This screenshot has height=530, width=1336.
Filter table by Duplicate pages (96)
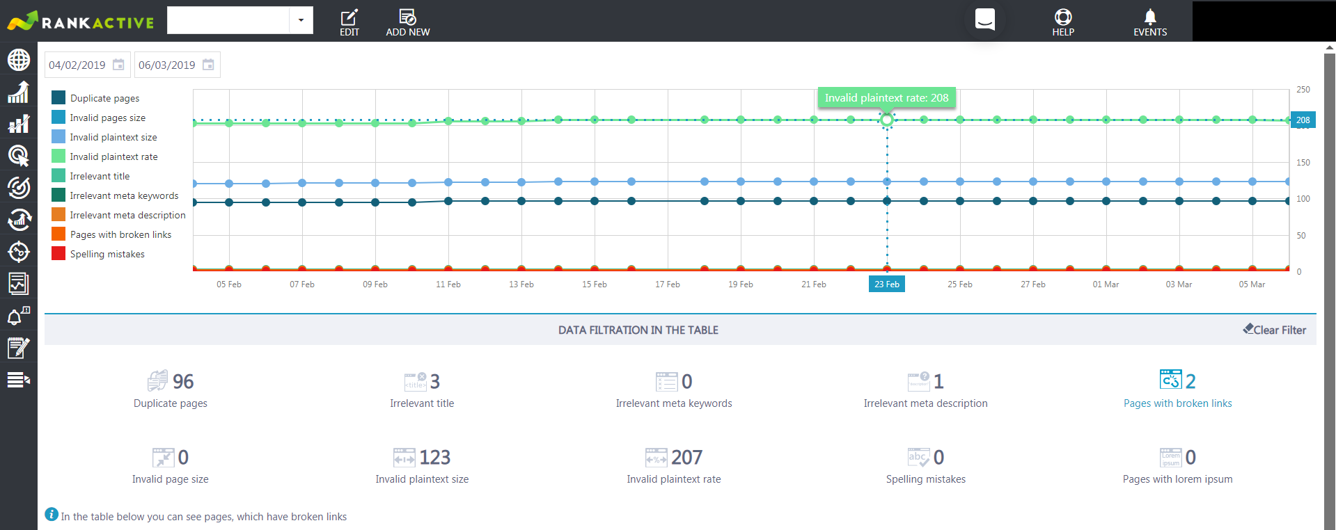coord(171,390)
